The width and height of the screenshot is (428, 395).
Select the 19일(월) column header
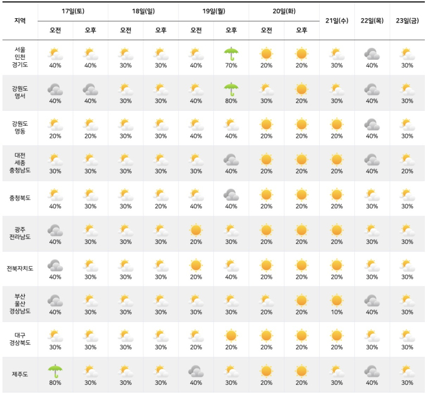(214, 11)
